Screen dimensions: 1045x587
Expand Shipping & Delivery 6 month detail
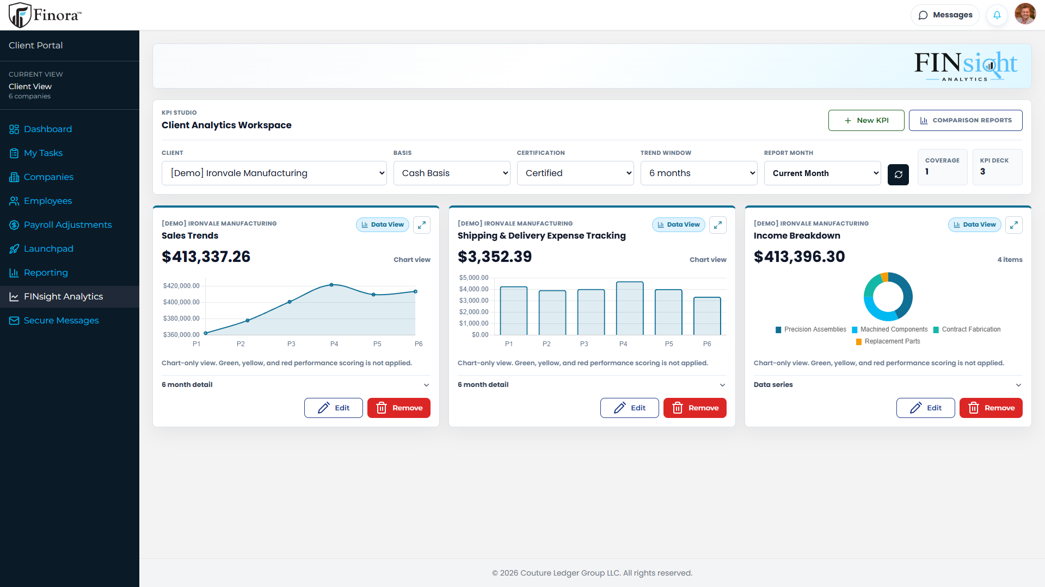point(592,385)
